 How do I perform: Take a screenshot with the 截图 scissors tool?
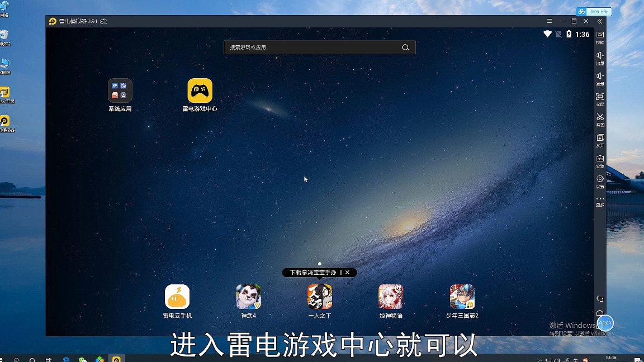[x=600, y=117]
